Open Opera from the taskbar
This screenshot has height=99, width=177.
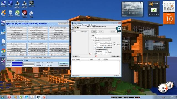[9, 97]
